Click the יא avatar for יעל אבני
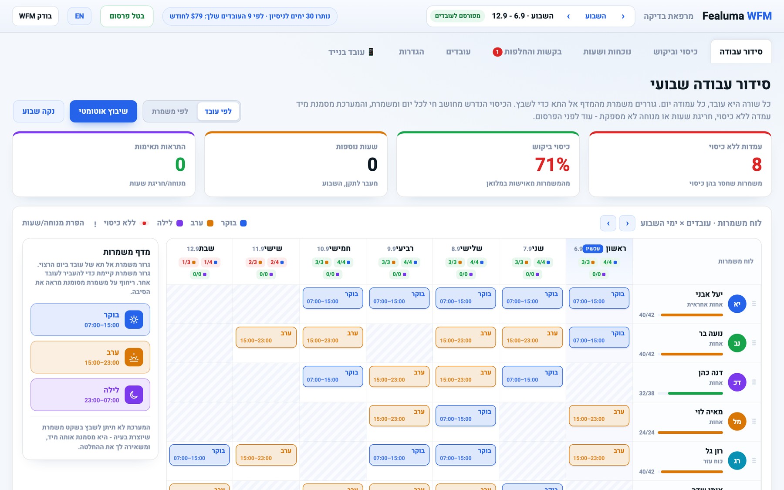 [x=737, y=304]
